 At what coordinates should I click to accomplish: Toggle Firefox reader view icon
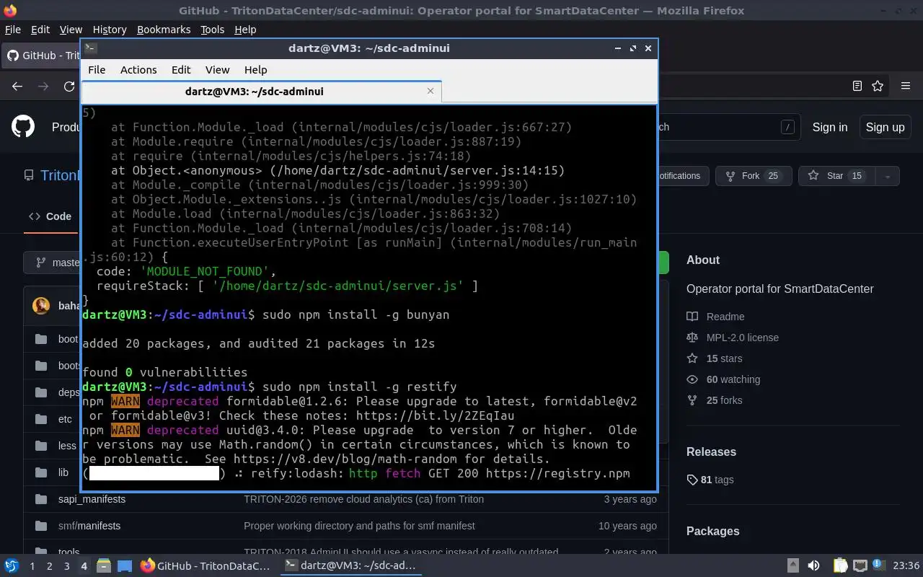857,86
